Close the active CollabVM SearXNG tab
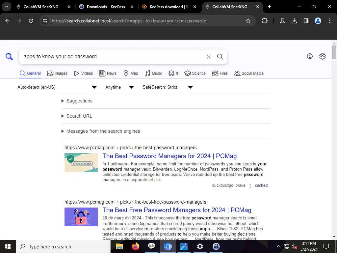The width and height of the screenshot is (337, 253). point(257,7)
